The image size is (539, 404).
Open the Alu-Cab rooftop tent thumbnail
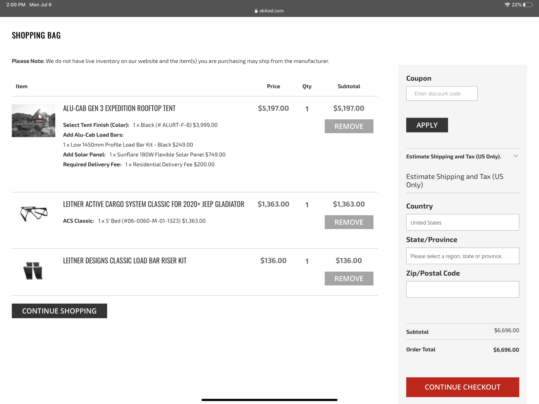click(x=33, y=121)
